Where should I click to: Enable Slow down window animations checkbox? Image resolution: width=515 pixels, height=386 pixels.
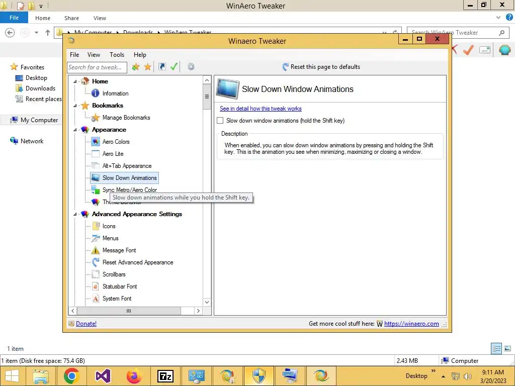click(220, 121)
